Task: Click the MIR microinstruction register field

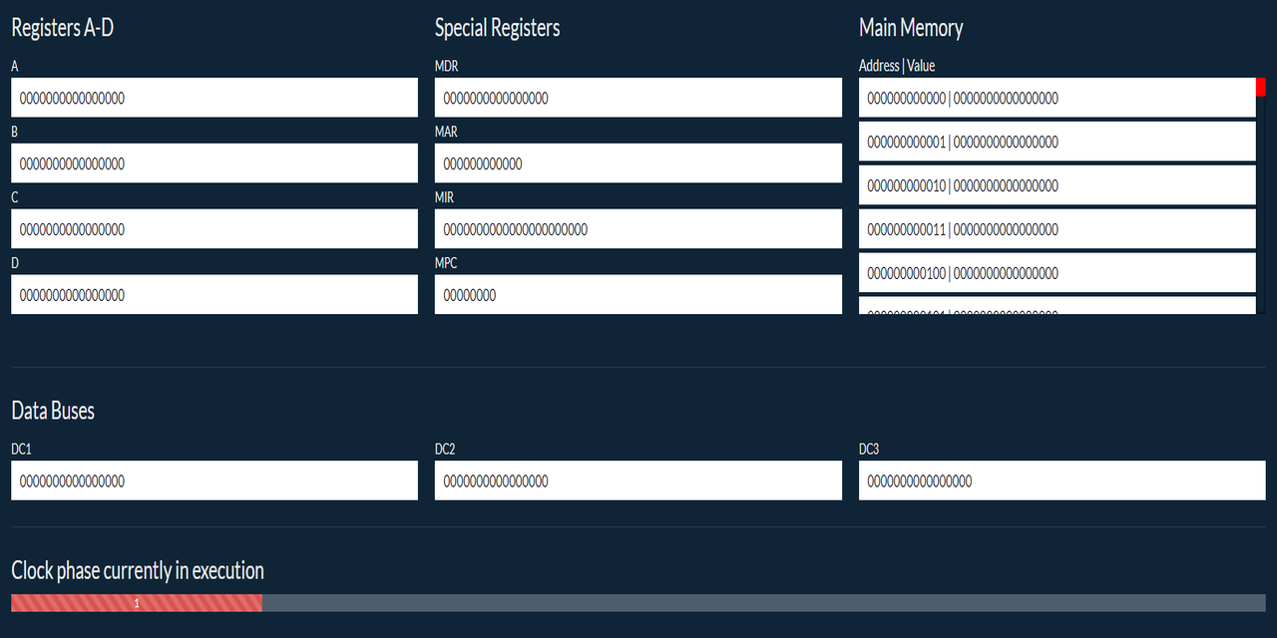Action: tap(638, 228)
